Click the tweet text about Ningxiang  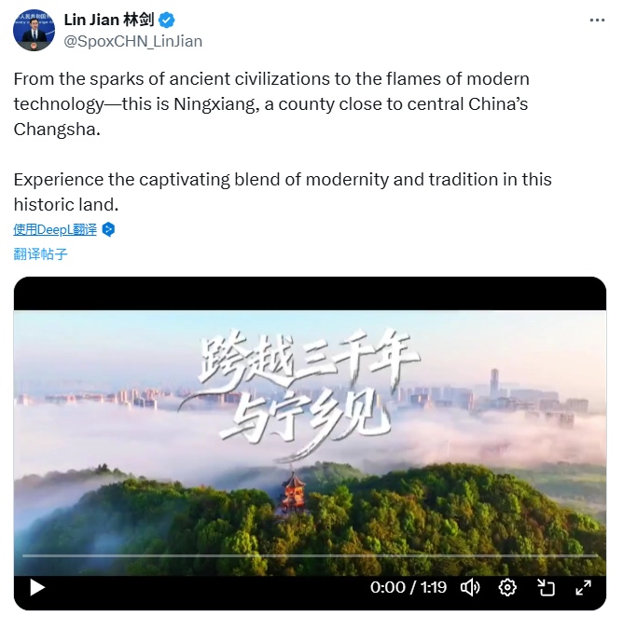pyautogui.click(x=271, y=103)
